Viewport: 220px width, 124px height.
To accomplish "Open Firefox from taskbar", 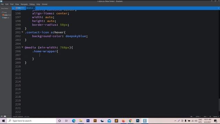I will pyautogui.click(x=123, y=121).
